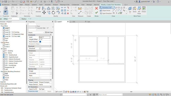Click the Print icon in quick access
This screenshot has width=171, height=96.
21,2
